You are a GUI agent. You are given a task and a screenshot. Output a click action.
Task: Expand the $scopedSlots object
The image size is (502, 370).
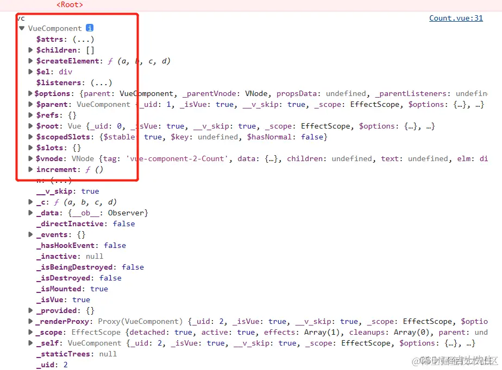(30, 137)
